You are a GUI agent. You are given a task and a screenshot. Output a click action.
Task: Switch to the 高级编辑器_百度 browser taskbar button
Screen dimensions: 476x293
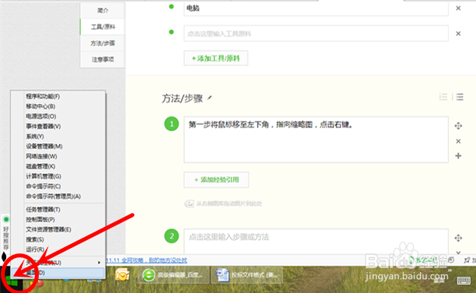(x=173, y=275)
